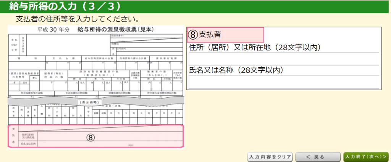Click the ⑧支払者 section label
391x162 pixels.
click(225, 35)
